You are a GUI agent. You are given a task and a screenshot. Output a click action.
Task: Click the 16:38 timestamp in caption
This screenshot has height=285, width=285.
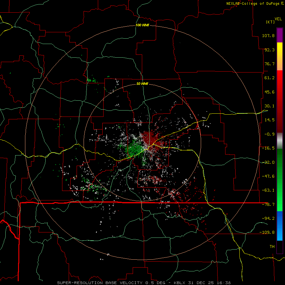(224, 283)
